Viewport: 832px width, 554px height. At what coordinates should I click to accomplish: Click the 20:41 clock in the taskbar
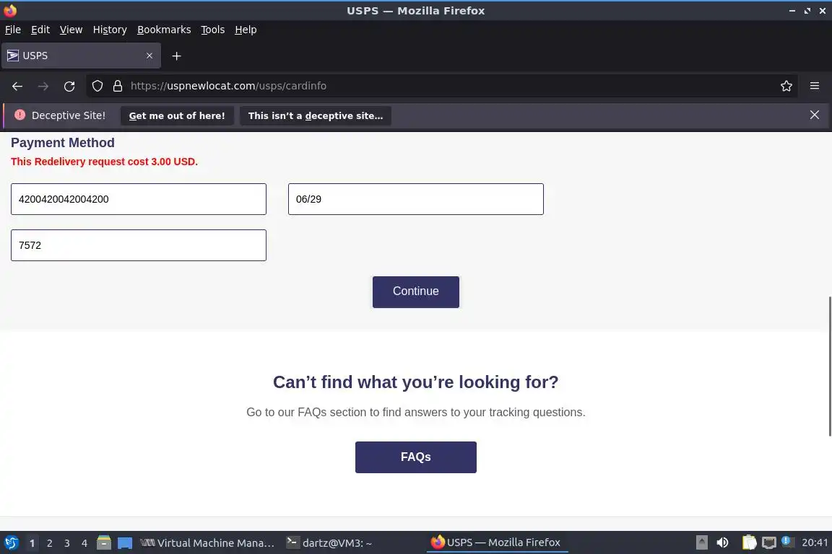click(815, 542)
